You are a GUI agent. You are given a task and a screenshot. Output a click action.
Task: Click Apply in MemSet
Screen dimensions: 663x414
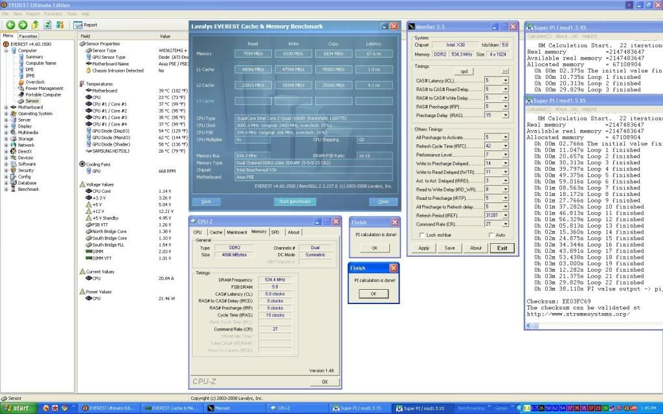coord(423,248)
